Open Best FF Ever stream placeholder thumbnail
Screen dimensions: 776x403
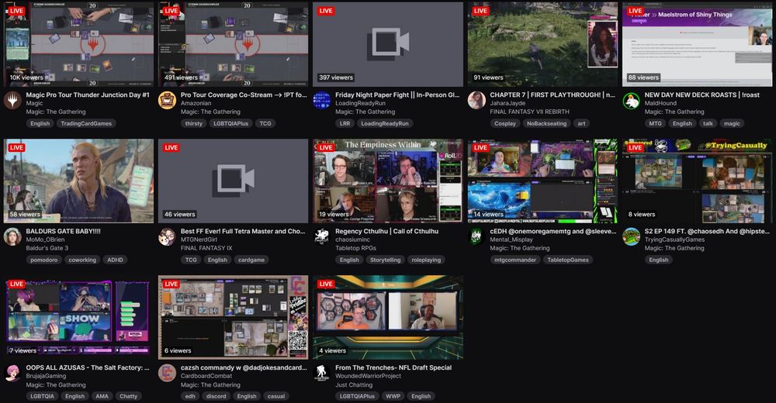point(233,181)
